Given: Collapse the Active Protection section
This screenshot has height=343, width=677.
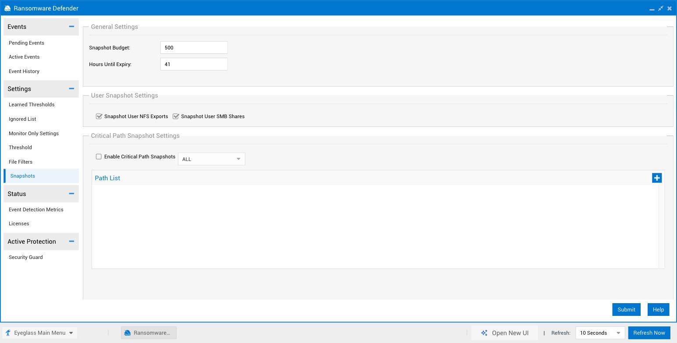Looking at the screenshot, I should click(71, 241).
